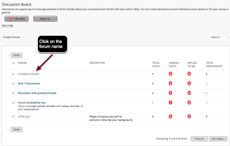Click replies badge for Discussion with graded threads
Screen dimensions: 230x146
[189, 93]
